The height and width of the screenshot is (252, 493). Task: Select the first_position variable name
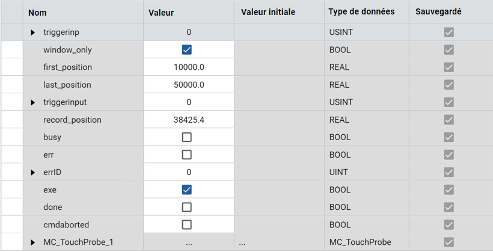click(67, 67)
